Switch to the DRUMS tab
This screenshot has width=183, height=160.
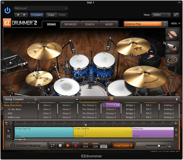coord(51,24)
